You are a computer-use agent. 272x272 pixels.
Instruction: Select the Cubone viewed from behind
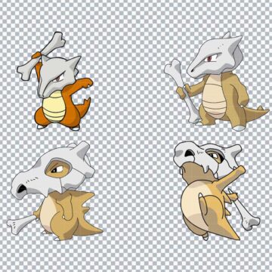(217, 191)
